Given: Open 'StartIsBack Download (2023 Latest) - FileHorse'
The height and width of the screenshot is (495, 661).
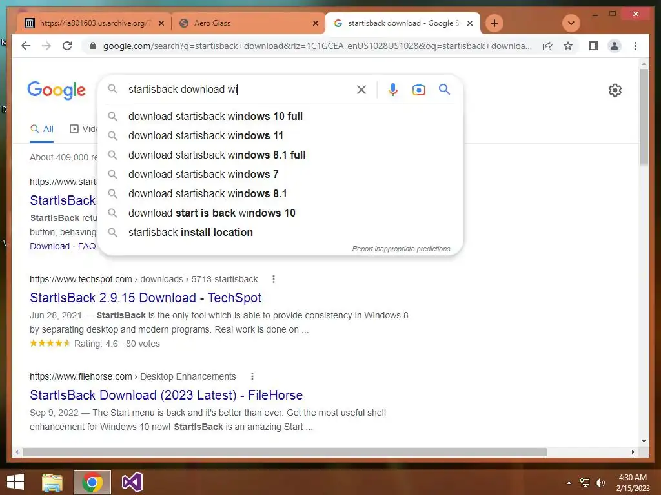Looking at the screenshot, I should click(166, 395).
